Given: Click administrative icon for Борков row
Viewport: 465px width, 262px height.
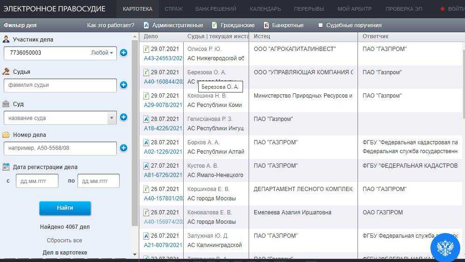Looking at the screenshot, I should [x=146, y=142].
